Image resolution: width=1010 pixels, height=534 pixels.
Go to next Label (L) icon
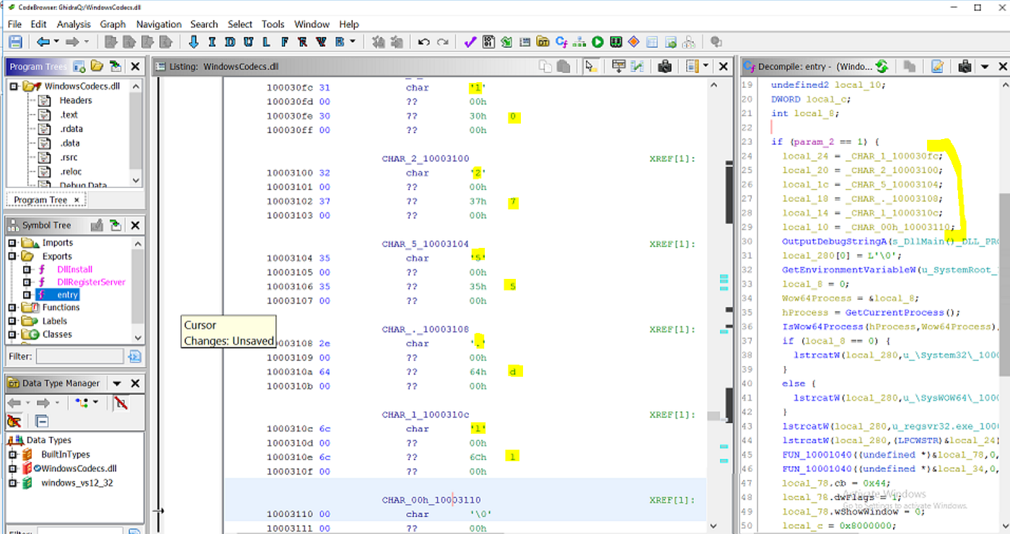coord(266,42)
